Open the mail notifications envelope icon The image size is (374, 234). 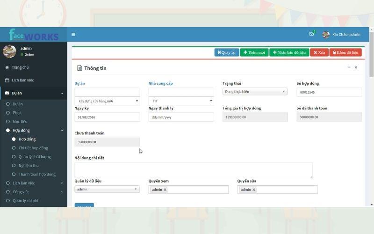point(311,34)
